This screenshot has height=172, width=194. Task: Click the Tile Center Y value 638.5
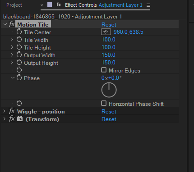tap(136, 32)
